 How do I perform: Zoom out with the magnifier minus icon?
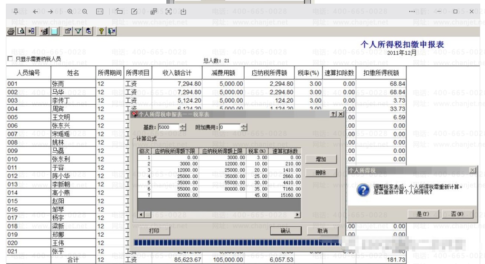coord(85,11)
